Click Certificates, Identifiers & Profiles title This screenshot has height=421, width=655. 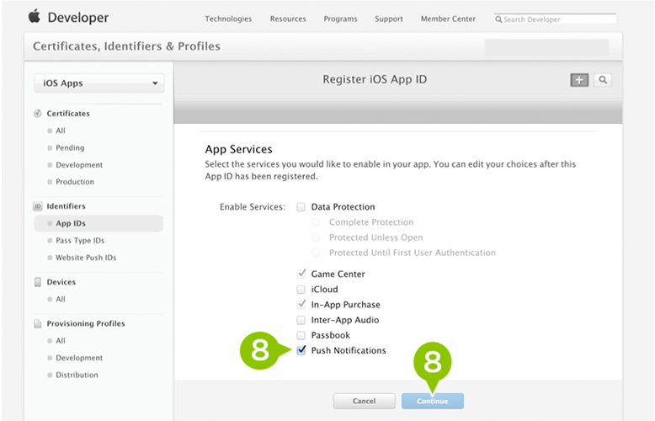tap(126, 46)
